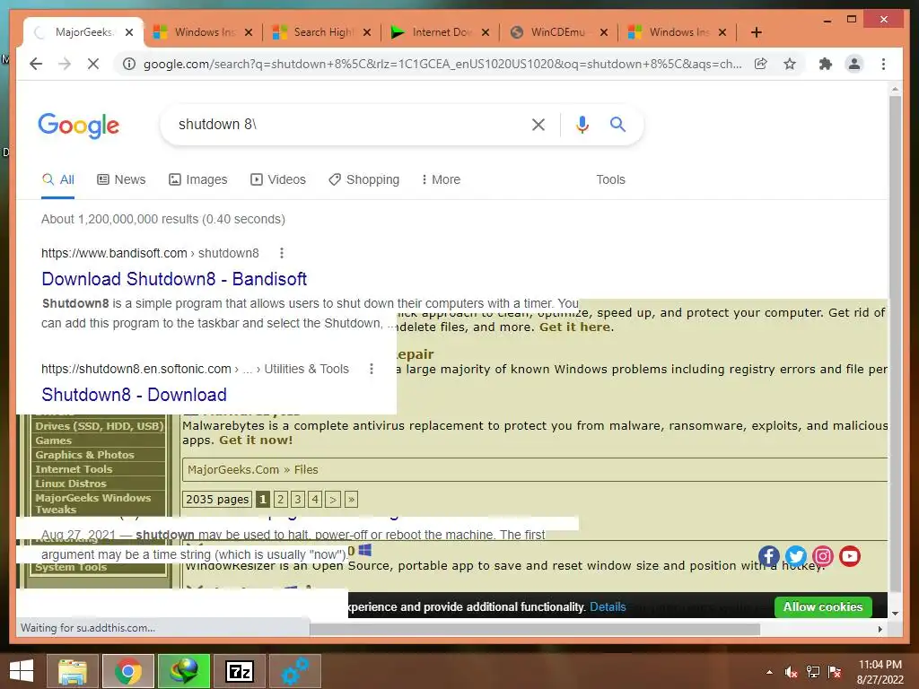Show the All results tab
The height and width of the screenshot is (689, 919).
(58, 179)
